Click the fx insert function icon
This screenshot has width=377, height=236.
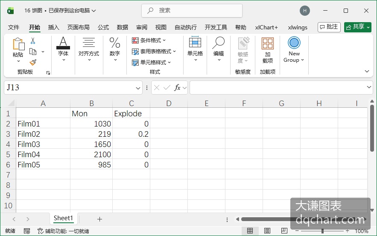[177, 87]
